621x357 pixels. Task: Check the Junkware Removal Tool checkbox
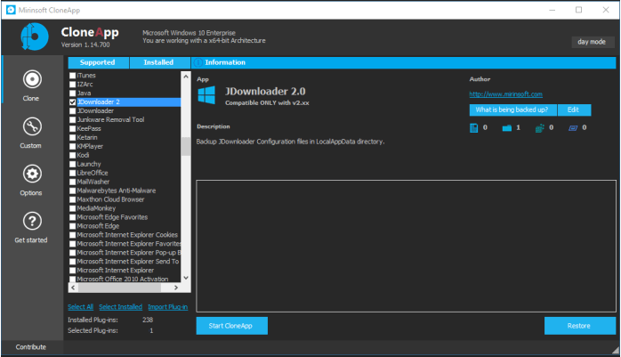[72, 119]
